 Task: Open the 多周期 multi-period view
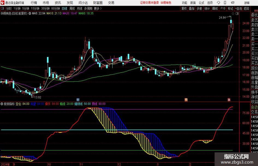pos(88,8)
